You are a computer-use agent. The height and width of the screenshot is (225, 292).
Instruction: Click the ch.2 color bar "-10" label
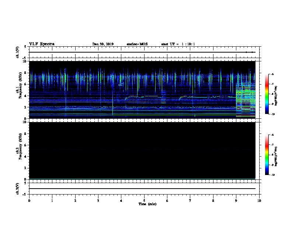click(x=272, y=175)
